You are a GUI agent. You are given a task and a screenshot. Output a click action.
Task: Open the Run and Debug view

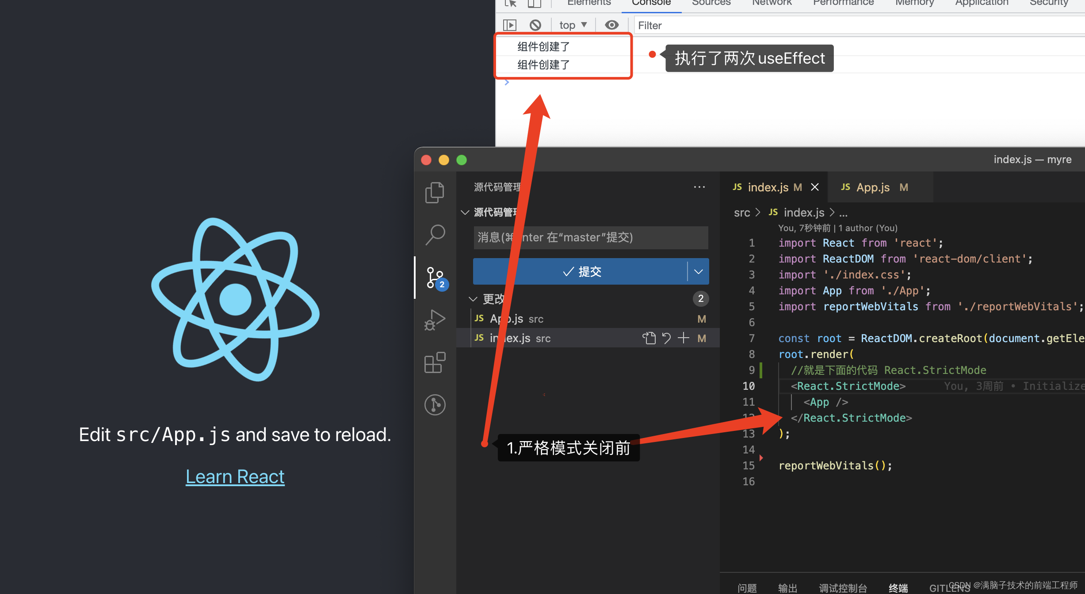[436, 319]
